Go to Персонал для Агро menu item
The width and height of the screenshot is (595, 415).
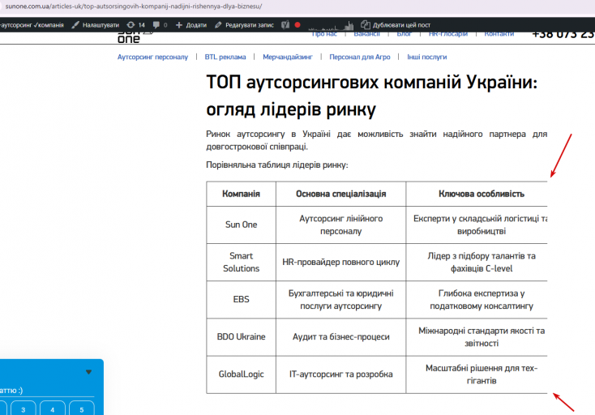pyautogui.click(x=360, y=57)
